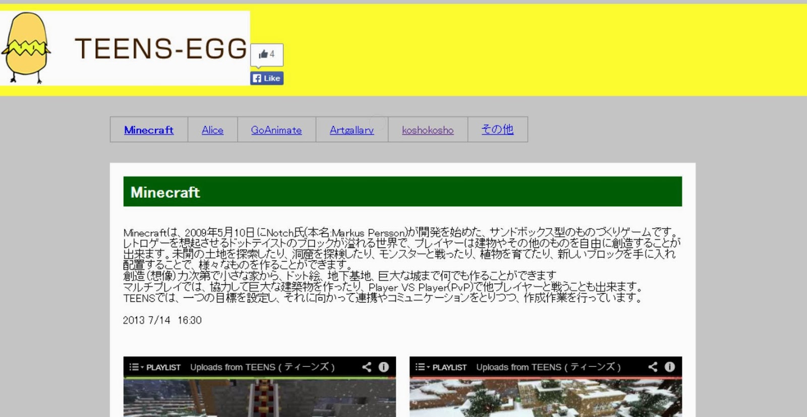
Task: Share the right video player playlist
Action: pyautogui.click(x=653, y=367)
